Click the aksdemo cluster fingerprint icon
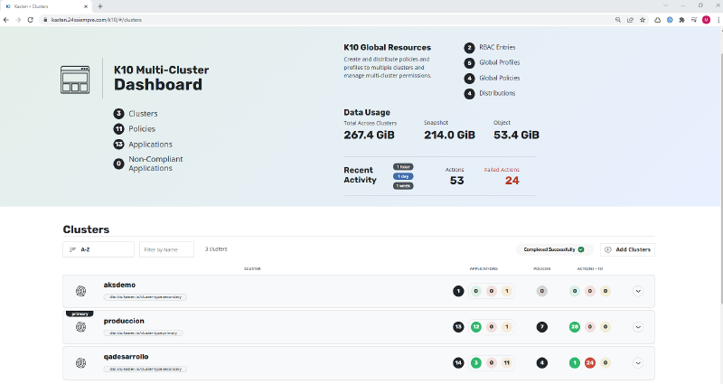Screen dimensions: 723x384 pos(80,291)
